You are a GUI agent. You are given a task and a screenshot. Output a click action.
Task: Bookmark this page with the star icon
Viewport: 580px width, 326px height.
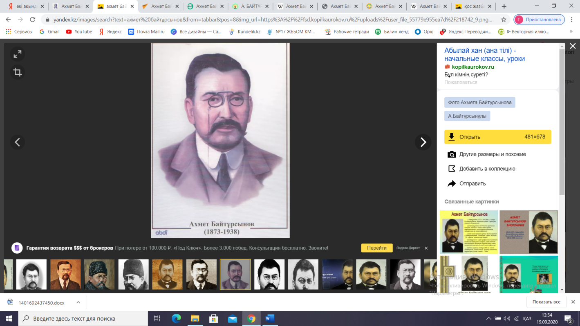tap(504, 20)
